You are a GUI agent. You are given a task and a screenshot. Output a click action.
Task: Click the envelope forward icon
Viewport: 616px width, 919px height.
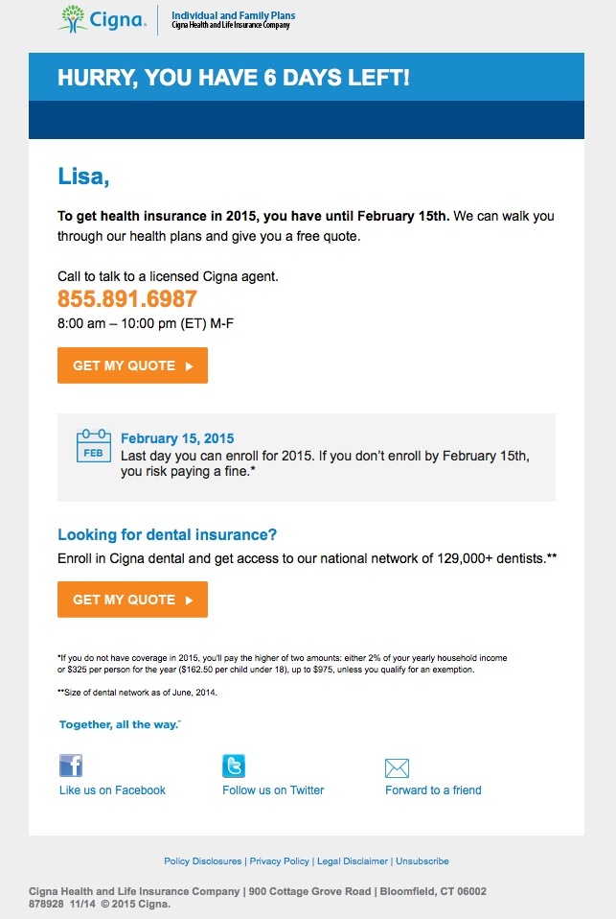[397, 767]
